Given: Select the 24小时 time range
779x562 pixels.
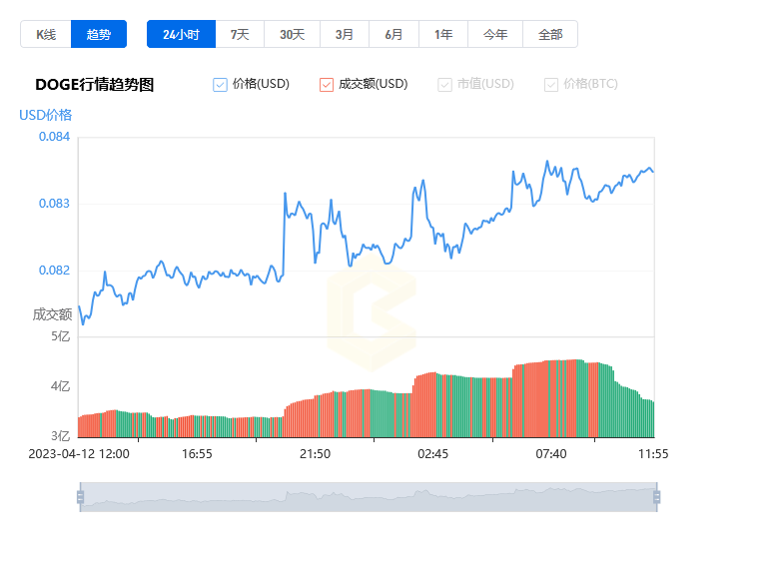Looking at the screenshot, I should tap(181, 34).
